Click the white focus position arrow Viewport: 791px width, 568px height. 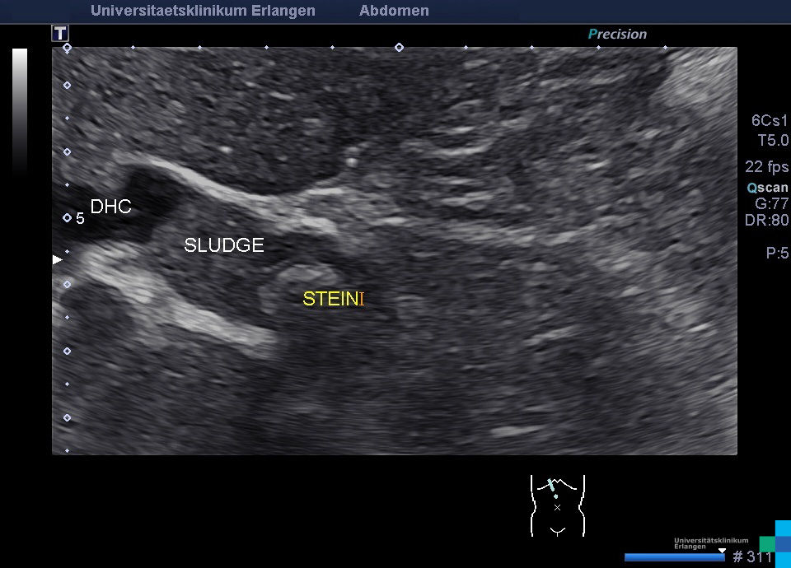58,259
